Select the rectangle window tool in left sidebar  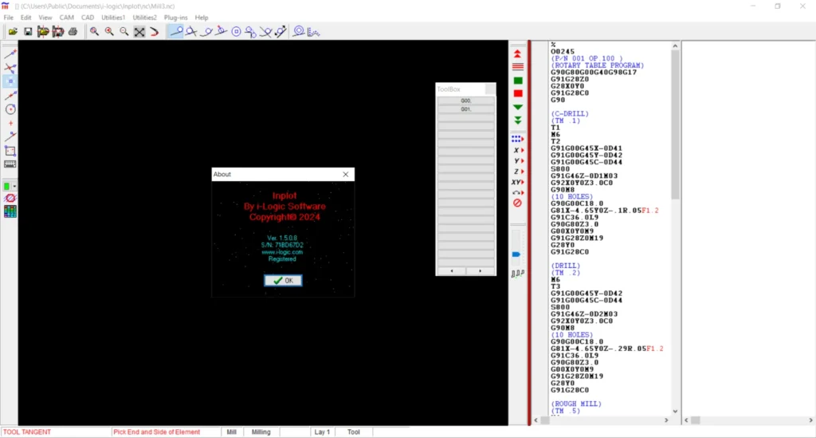point(10,151)
